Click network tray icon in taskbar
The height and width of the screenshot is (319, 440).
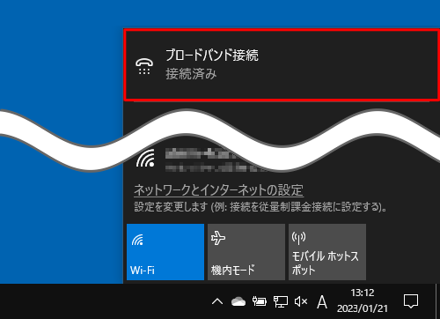pyautogui.click(x=281, y=301)
